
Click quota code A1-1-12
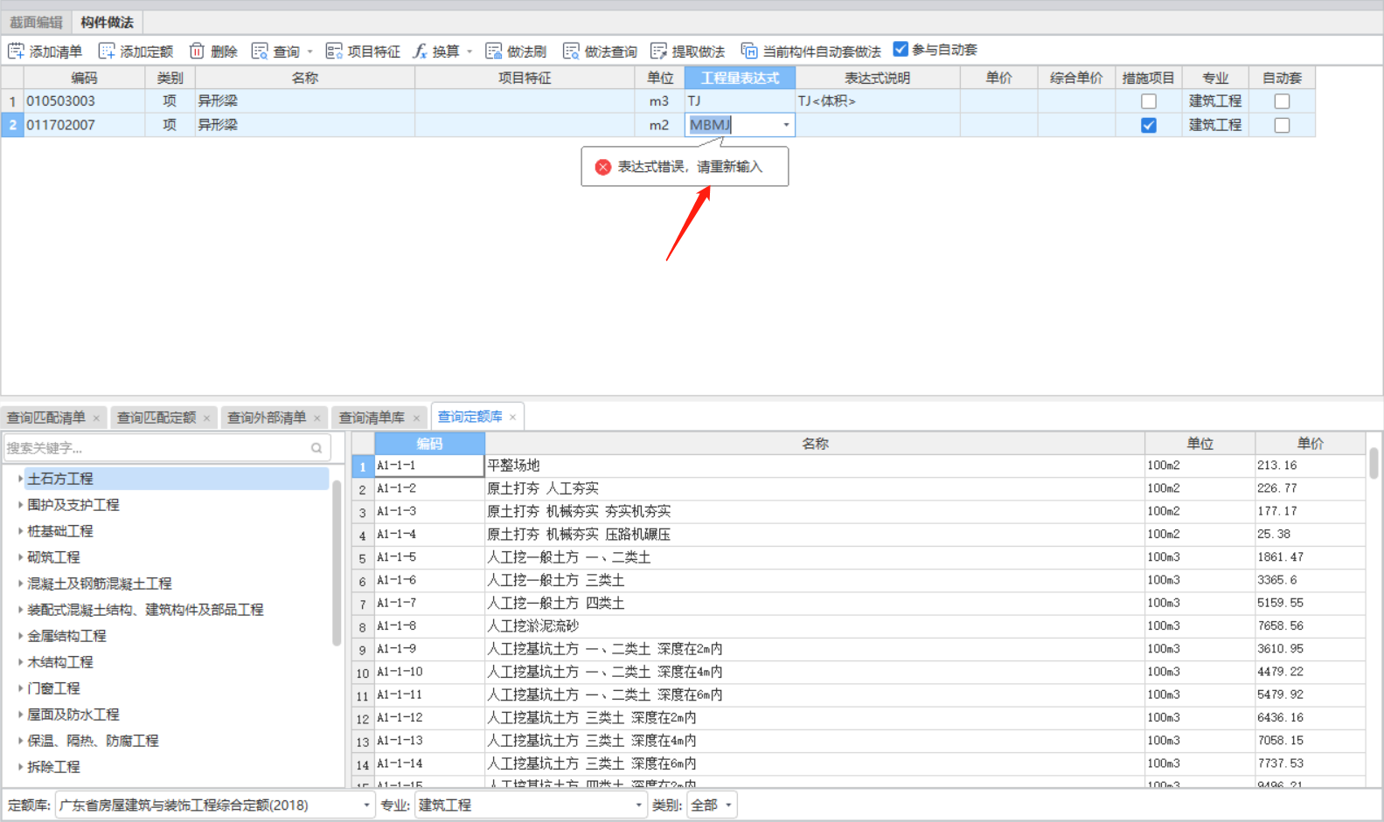point(429,718)
